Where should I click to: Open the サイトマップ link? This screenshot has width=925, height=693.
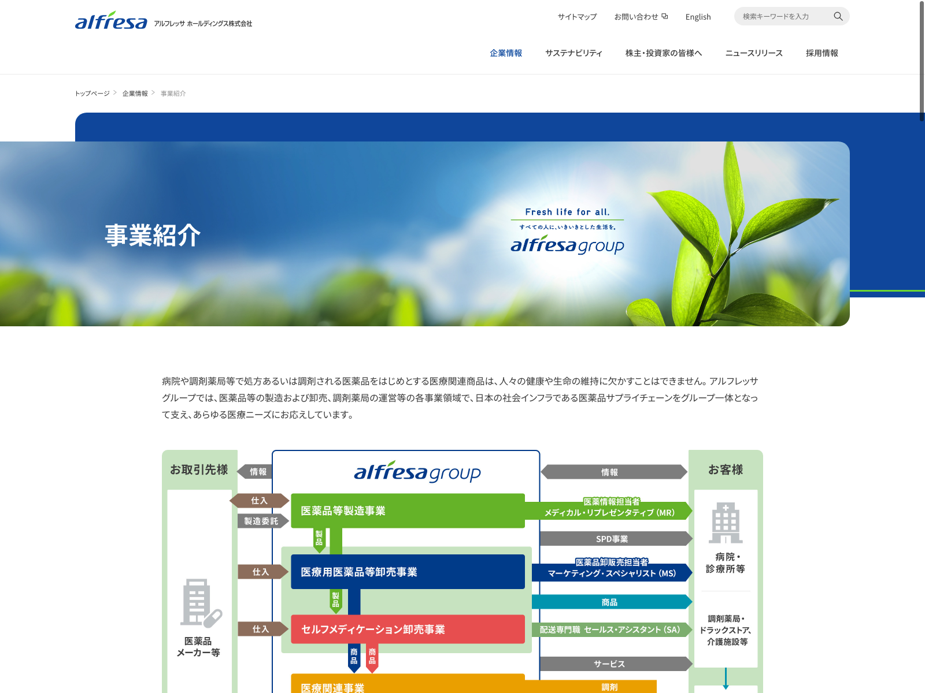click(x=577, y=17)
